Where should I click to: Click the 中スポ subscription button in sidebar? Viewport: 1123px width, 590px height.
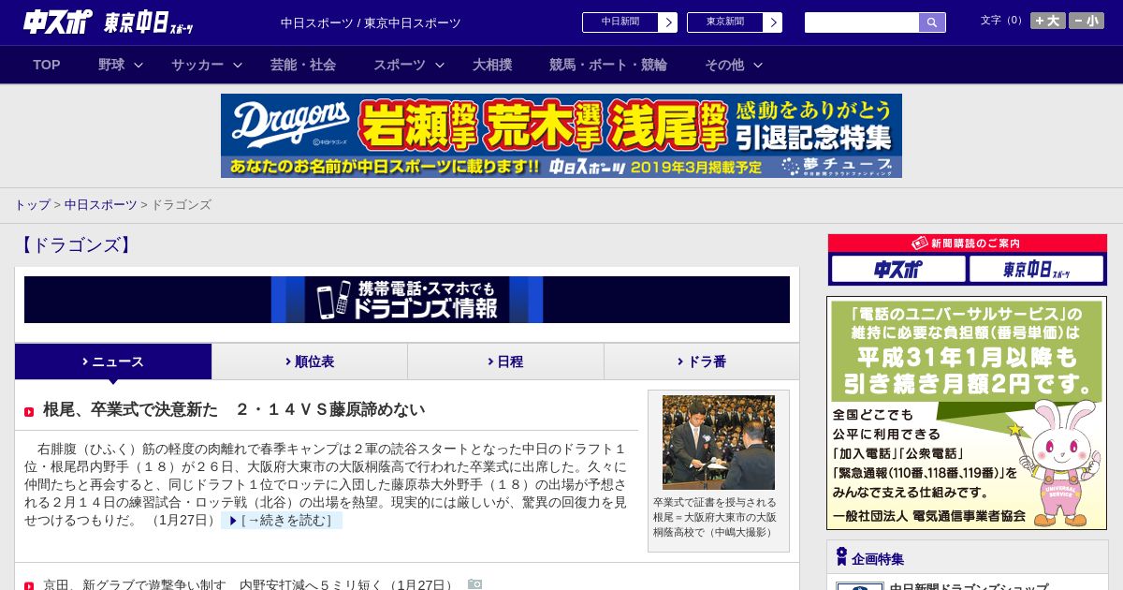coord(898,270)
